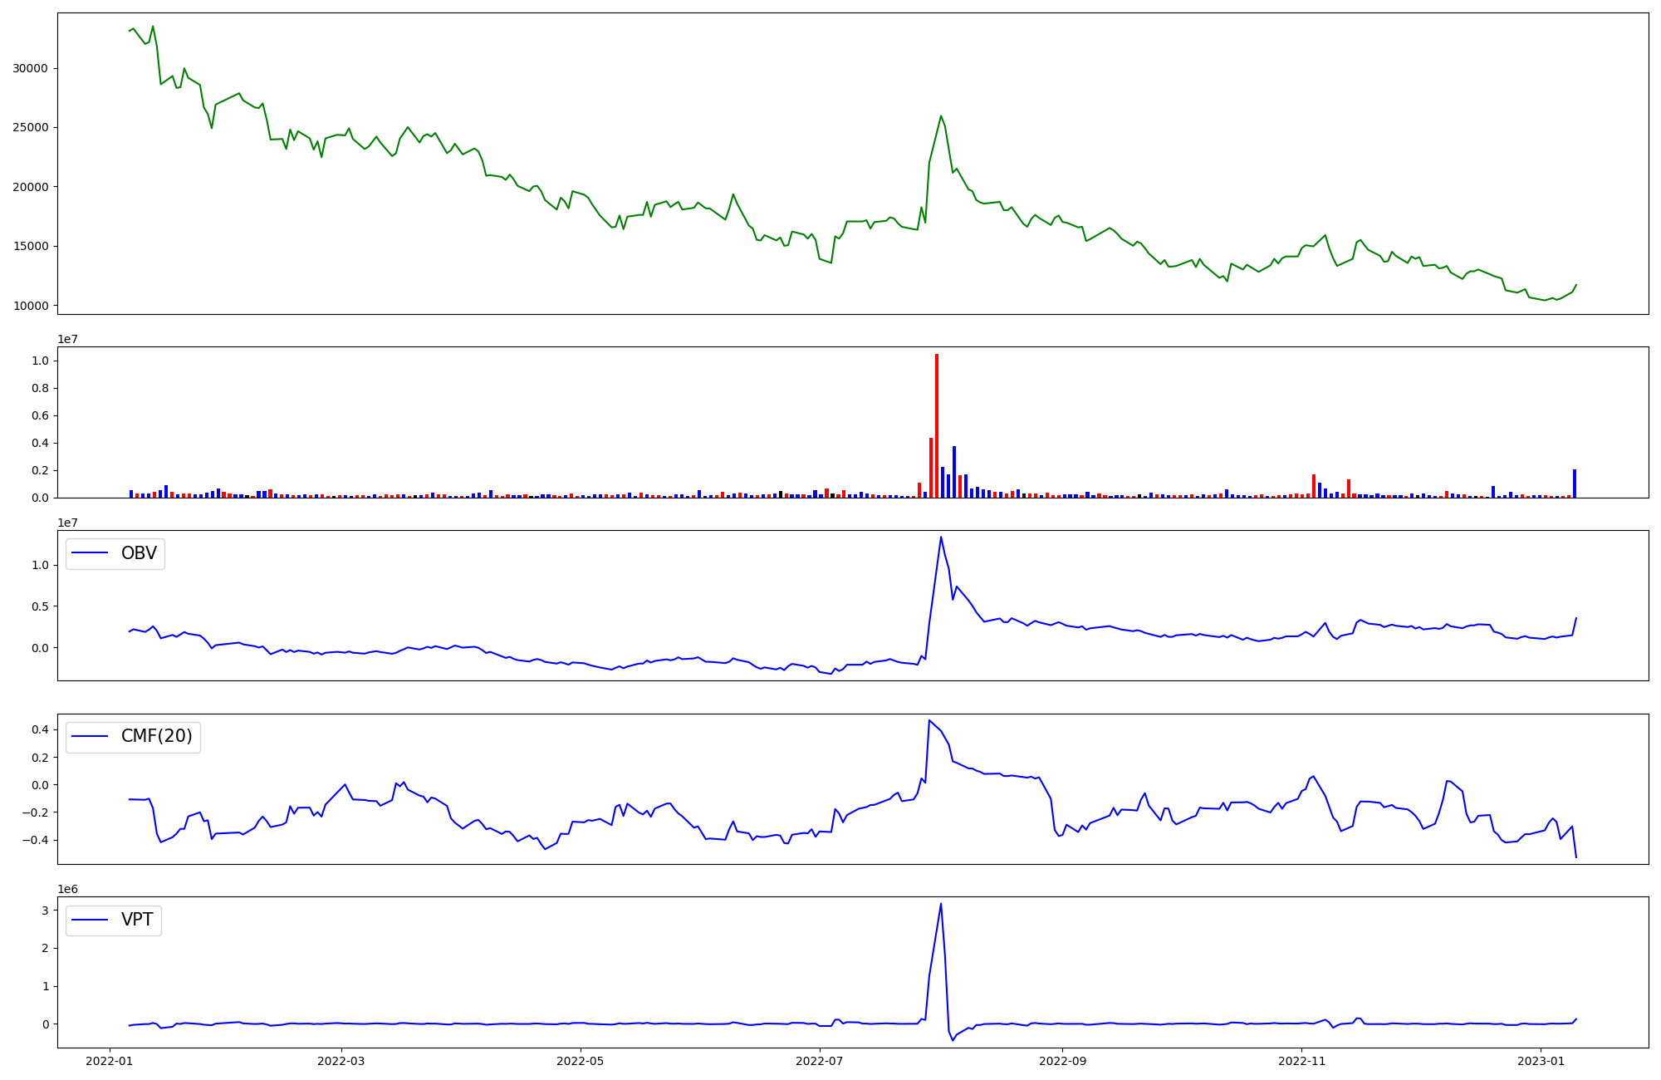
Task: Click the last blue volume bar at right
Action: pos(1575,484)
